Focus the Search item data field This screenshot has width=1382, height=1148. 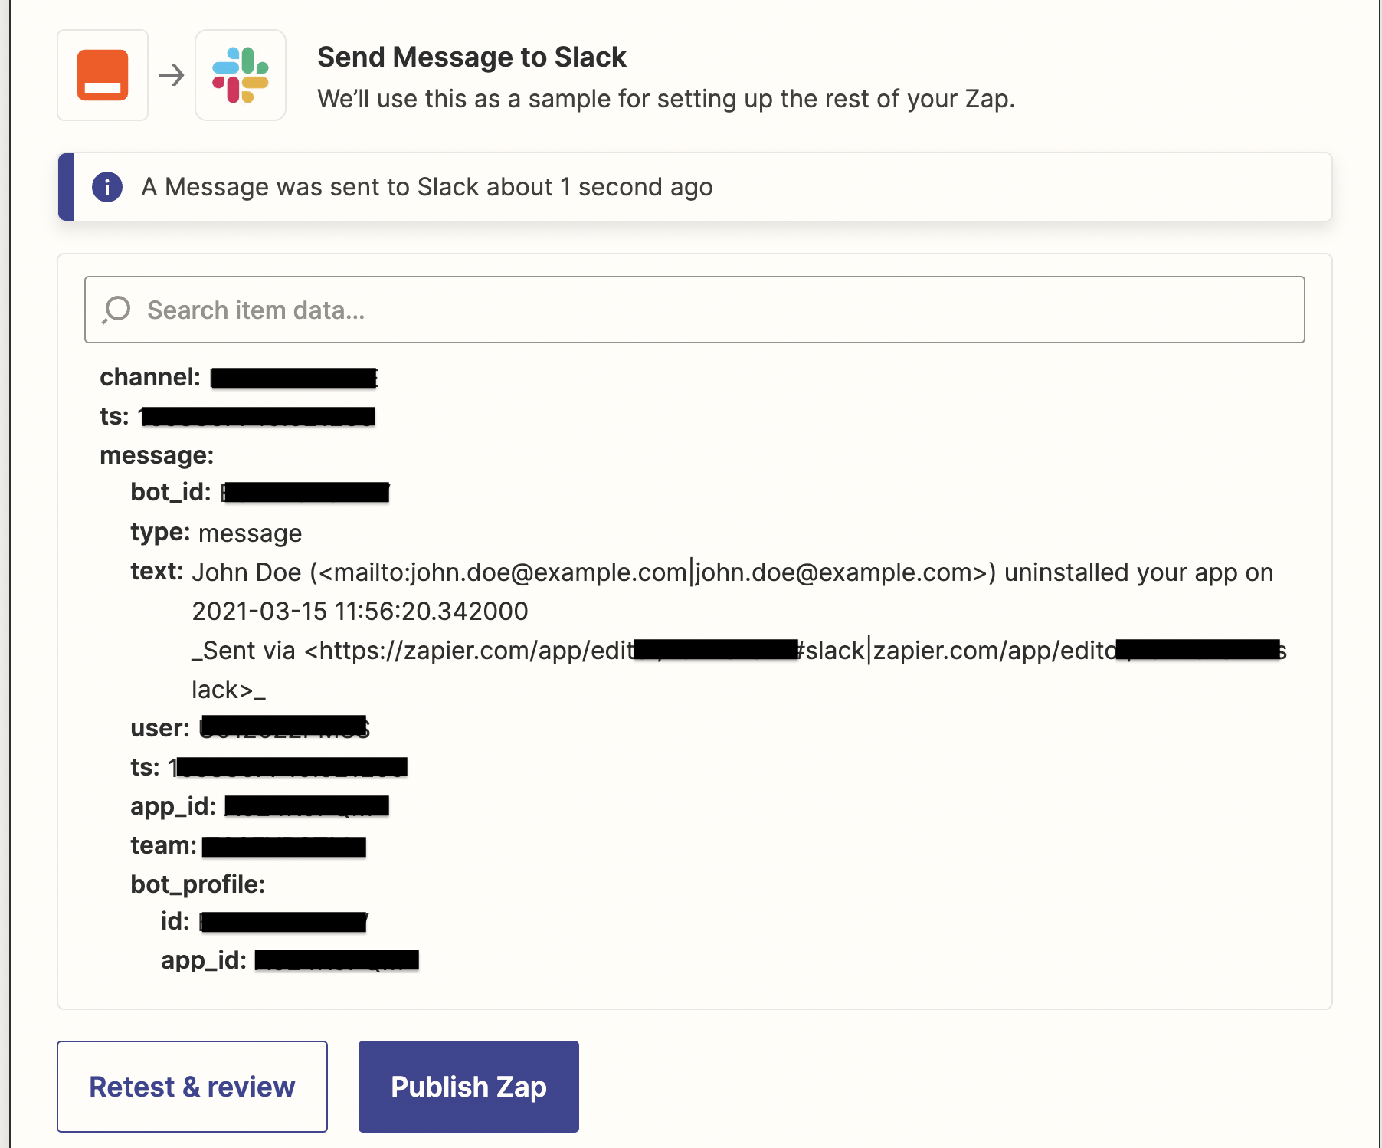694,310
